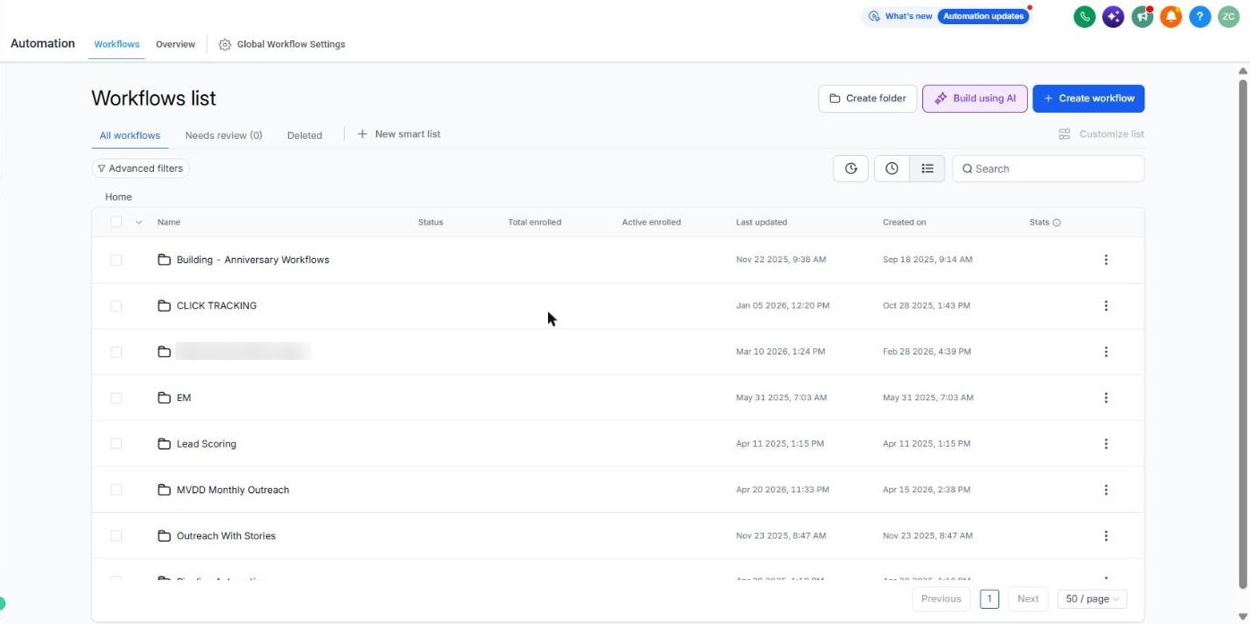
Task: Switch to the Workflows tab
Action: click(116, 44)
